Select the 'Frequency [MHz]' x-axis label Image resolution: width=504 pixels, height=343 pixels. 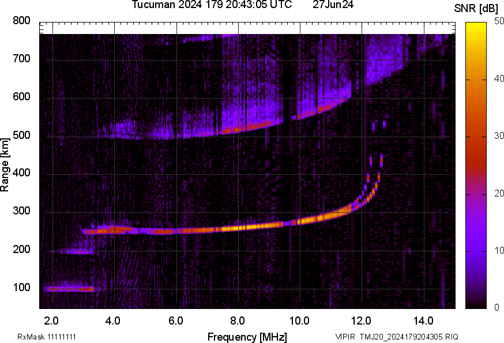pos(247,337)
